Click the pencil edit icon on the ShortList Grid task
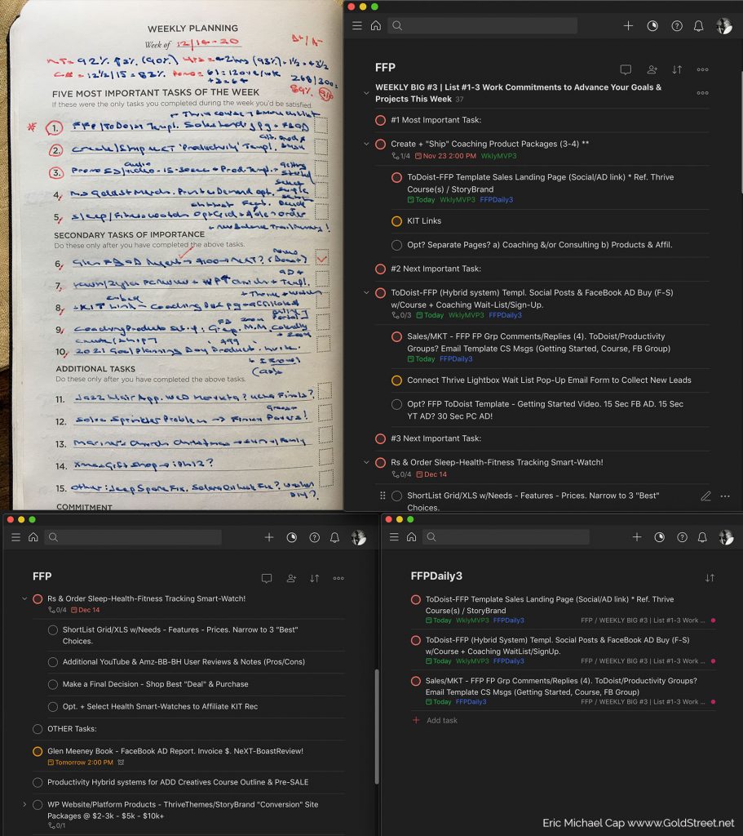 tap(705, 496)
